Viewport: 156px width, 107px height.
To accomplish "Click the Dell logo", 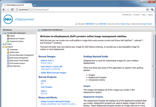I will (x=8, y=19).
